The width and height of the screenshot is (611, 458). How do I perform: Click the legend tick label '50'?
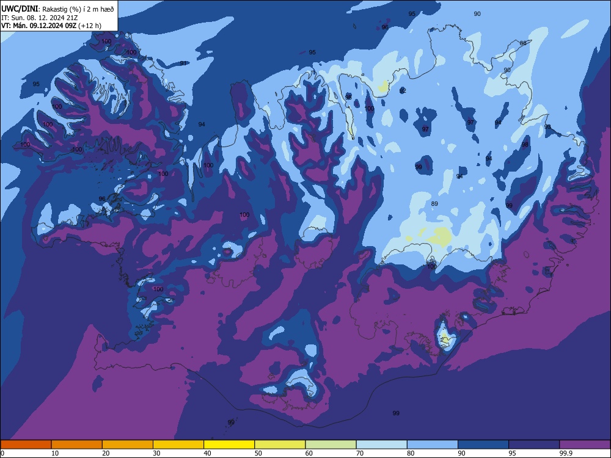pos(258,453)
